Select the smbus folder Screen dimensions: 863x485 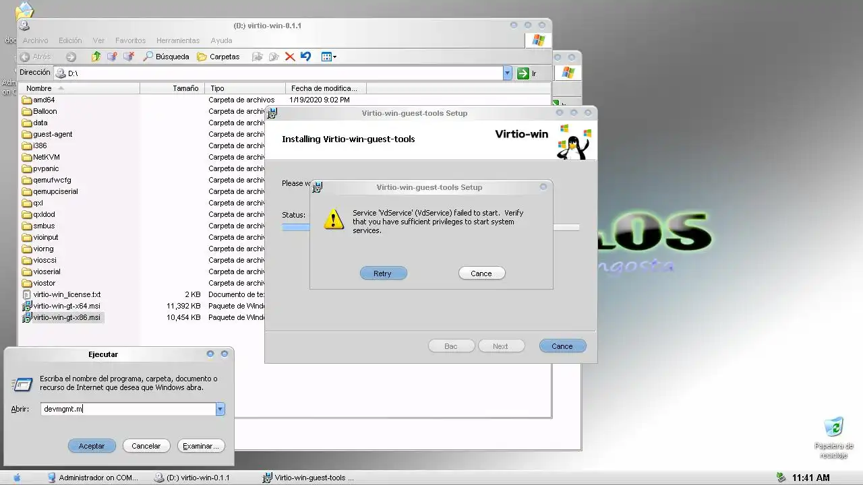(38, 226)
